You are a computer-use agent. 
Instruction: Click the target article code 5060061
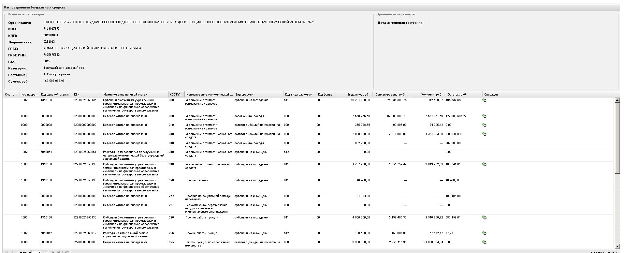(x=46, y=152)
